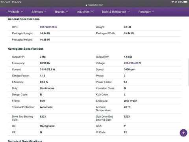This screenshot has height=142, width=189.
Task: Expand the chevron next to Brands
Action: pyautogui.click(x=67, y=12)
